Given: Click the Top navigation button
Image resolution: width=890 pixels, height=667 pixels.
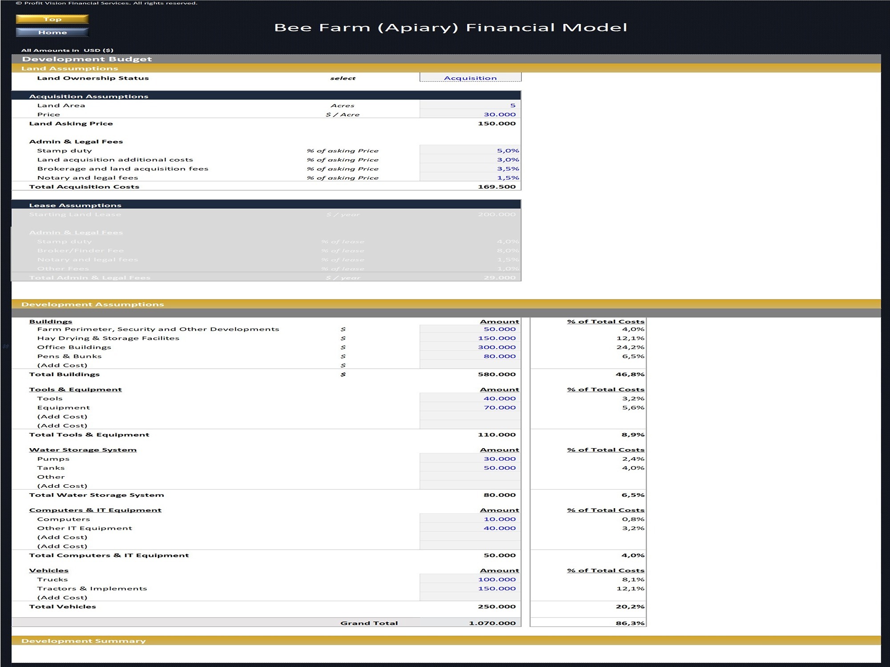Looking at the screenshot, I should [x=52, y=19].
